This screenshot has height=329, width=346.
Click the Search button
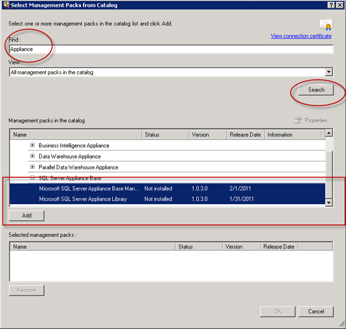(316, 89)
